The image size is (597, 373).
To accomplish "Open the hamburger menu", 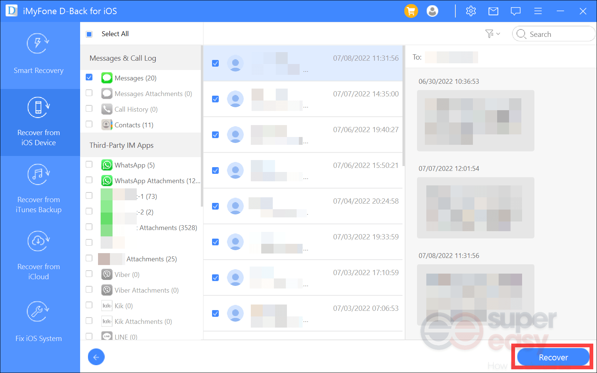I will 538,12.
